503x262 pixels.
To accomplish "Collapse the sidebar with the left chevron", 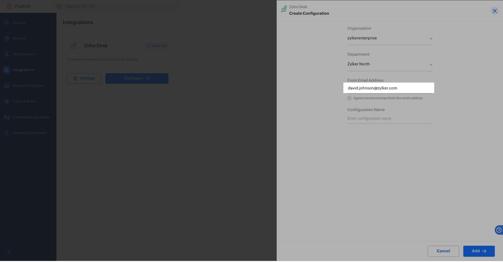I will (9, 252).
